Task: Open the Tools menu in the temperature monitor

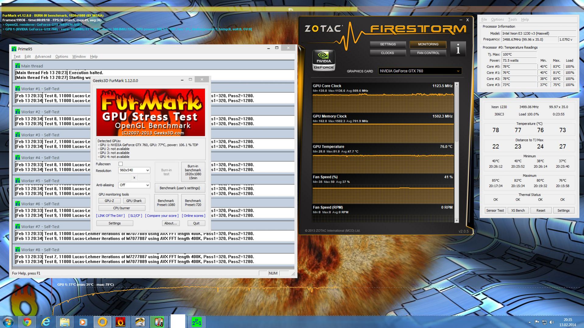Action: [512, 19]
